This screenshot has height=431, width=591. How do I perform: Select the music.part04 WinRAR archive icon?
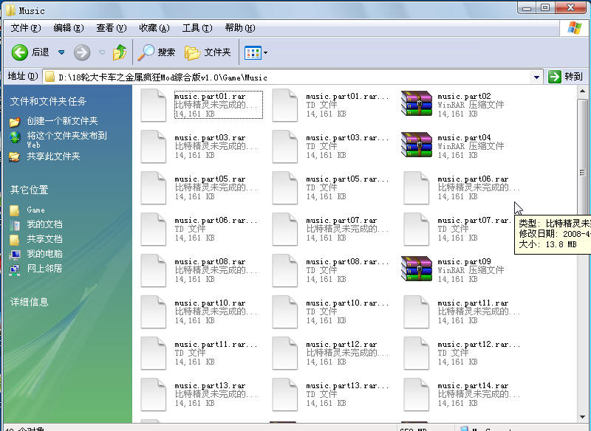coord(416,146)
